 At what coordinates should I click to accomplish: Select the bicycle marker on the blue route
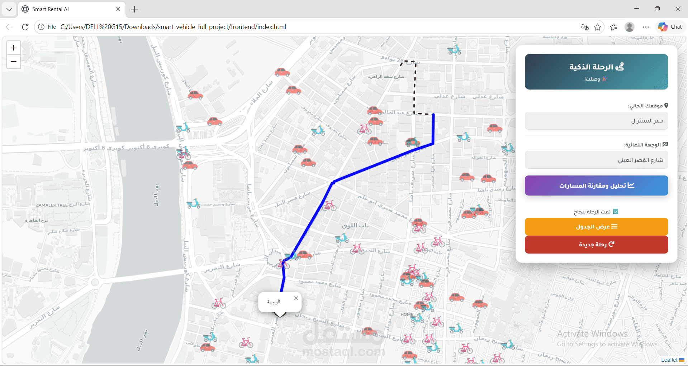pyautogui.click(x=329, y=206)
